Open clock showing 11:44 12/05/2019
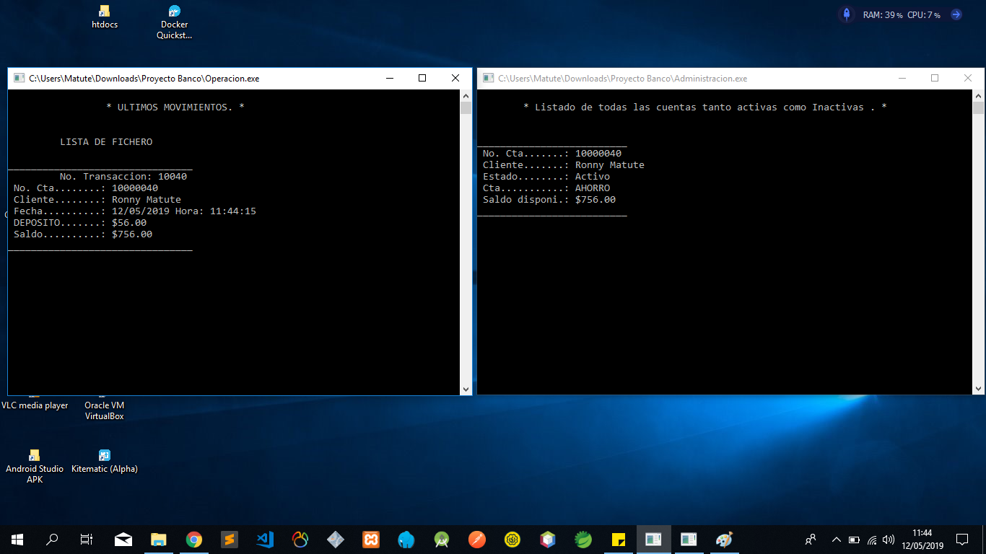986x554 pixels. tap(922, 539)
